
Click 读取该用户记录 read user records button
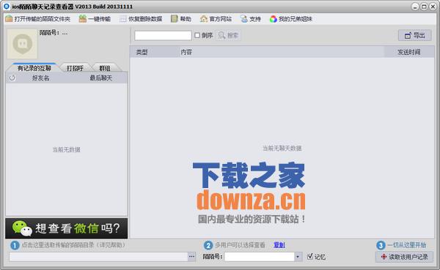404,257
